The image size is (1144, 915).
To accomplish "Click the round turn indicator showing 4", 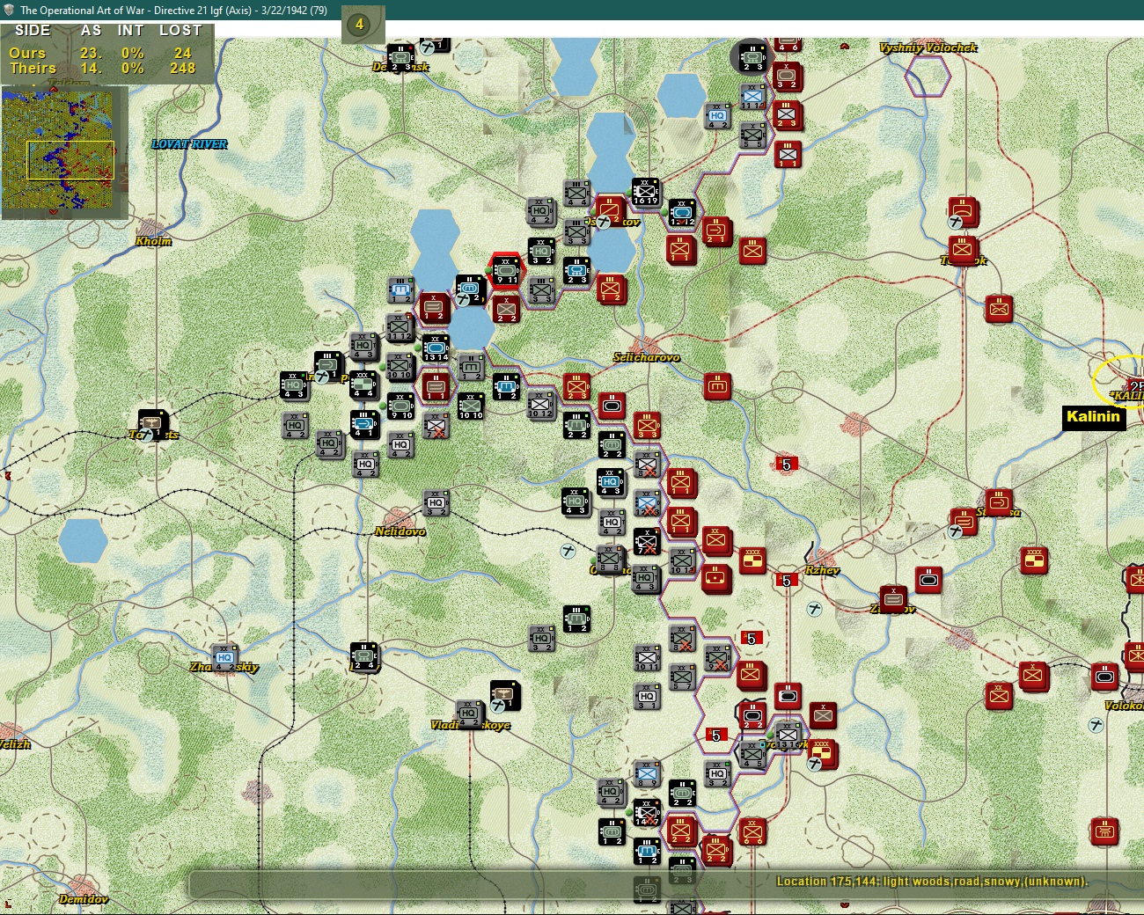I will click(359, 25).
